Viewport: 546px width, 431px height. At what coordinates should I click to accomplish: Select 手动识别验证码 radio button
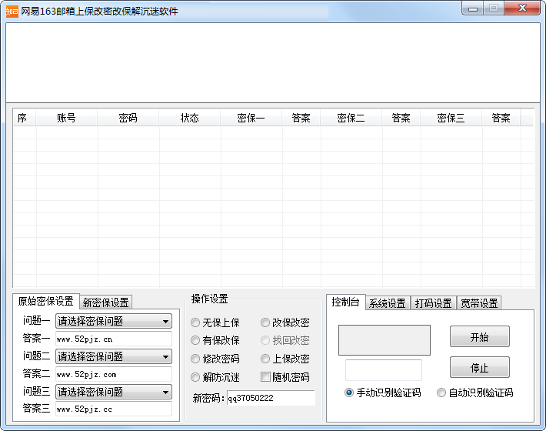(x=349, y=393)
